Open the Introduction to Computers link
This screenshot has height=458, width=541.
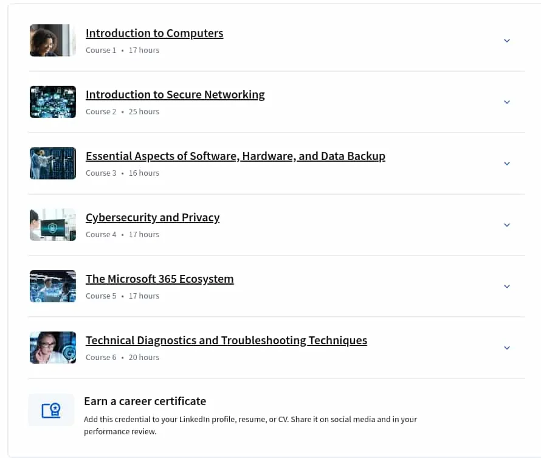pos(154,33)
